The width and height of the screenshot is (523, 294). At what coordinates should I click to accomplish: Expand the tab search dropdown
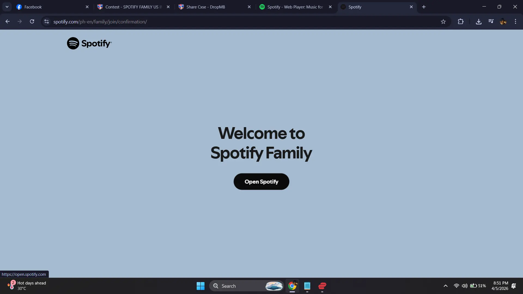pyautogui.click(x=7, y=7)
